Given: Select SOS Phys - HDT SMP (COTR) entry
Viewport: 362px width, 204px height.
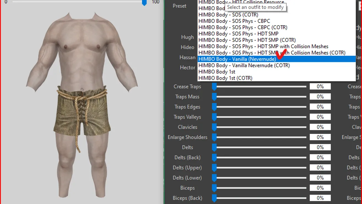Looking at the screenshot, I should pyautogui.click(x=247, y=40).
